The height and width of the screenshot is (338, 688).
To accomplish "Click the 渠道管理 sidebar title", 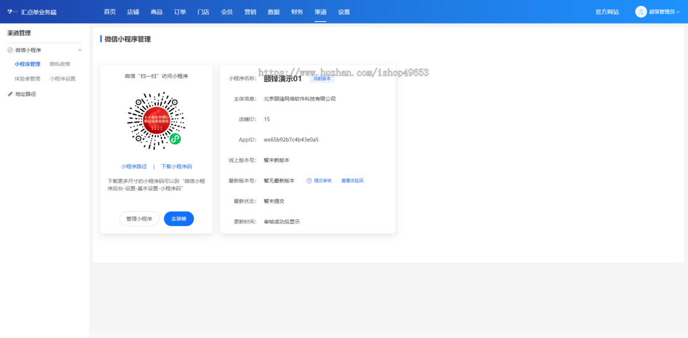I will click(x=19, y=33).
